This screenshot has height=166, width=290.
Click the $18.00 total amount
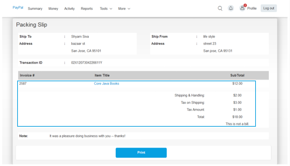click(x=237, y=117)
